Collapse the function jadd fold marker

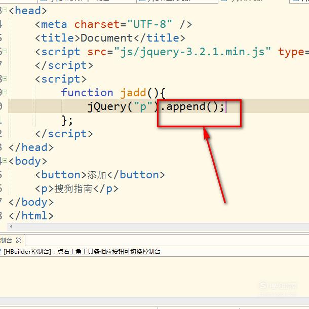click(5, 92)
